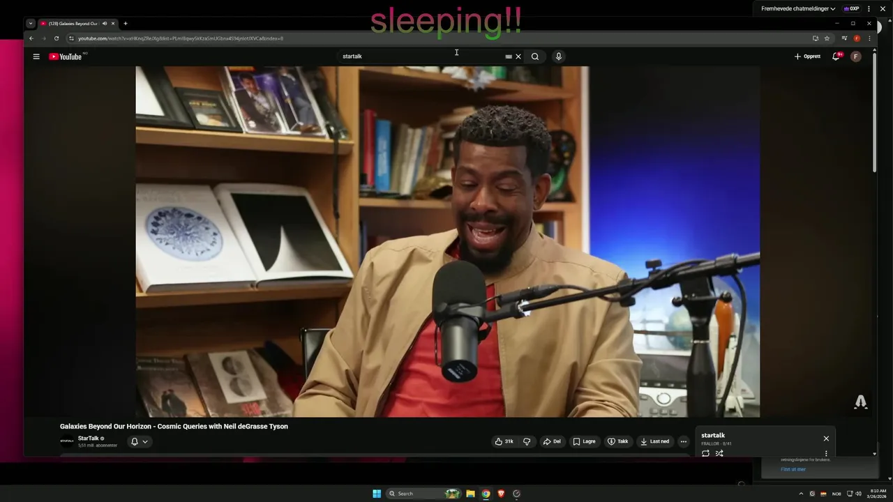Click the 0XP badge in chat header

click(x=851, y=9)
